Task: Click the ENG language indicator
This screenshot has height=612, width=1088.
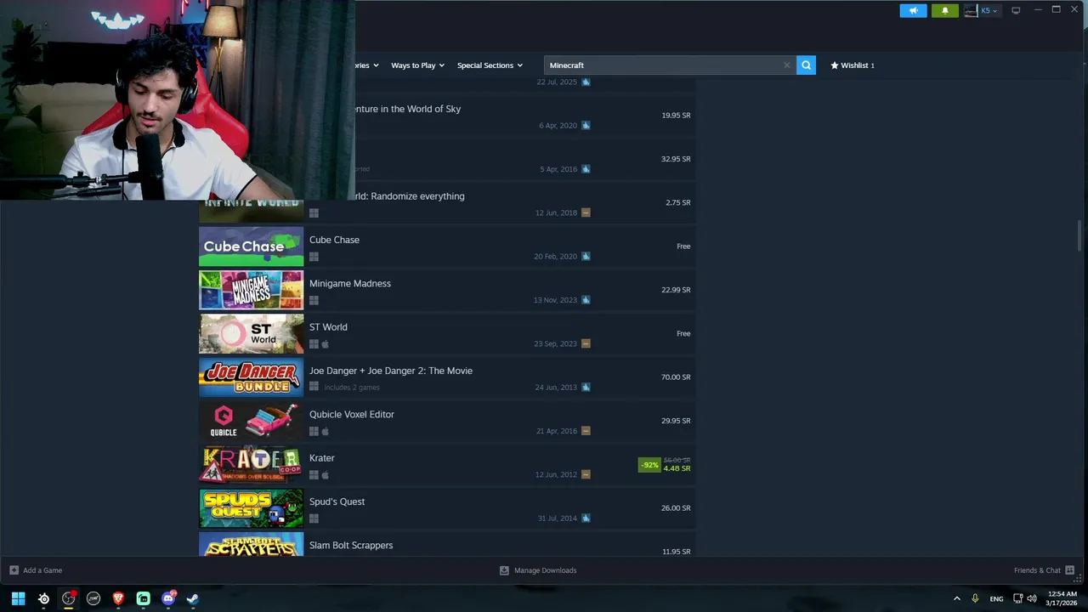Action: 996,598
